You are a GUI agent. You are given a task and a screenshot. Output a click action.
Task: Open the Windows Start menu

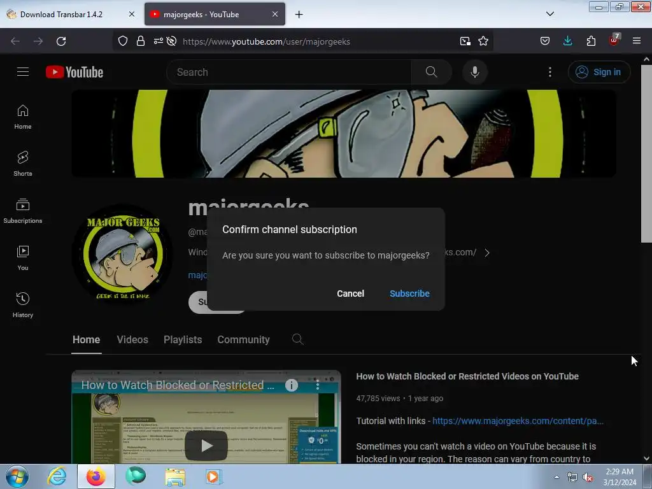[x=17, y=476]
